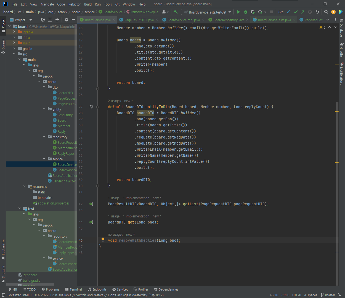Show Git history clock icon
Image resolution: width=345 pixels, height=298 pixels.
310,12
